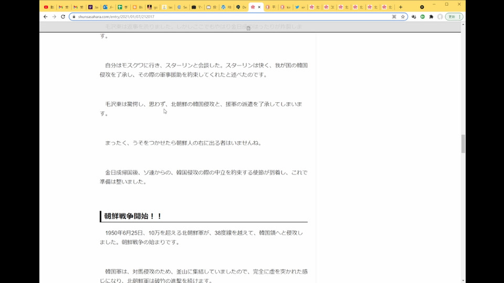This screenshot has width=504, height=283.
Task: Switch to the orange 'Bk' tab
Action: 138,7
